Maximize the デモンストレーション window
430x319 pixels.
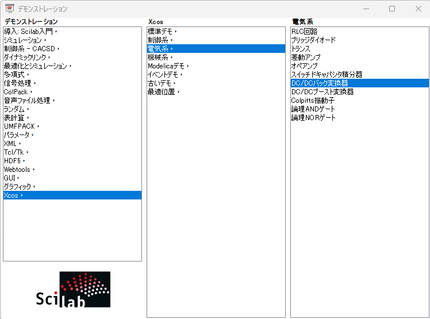[392, 9]
